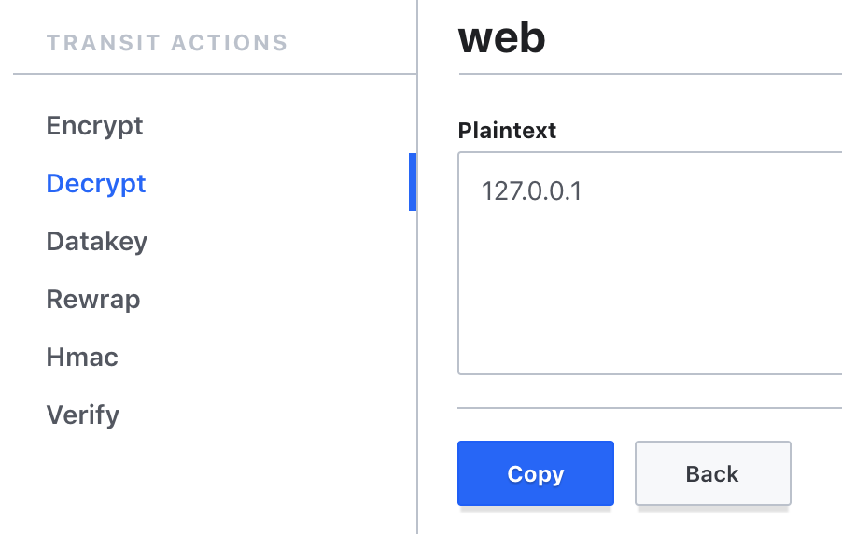Click empty space inside Plaintext box

pyautogui.click(x=650, y=290)
